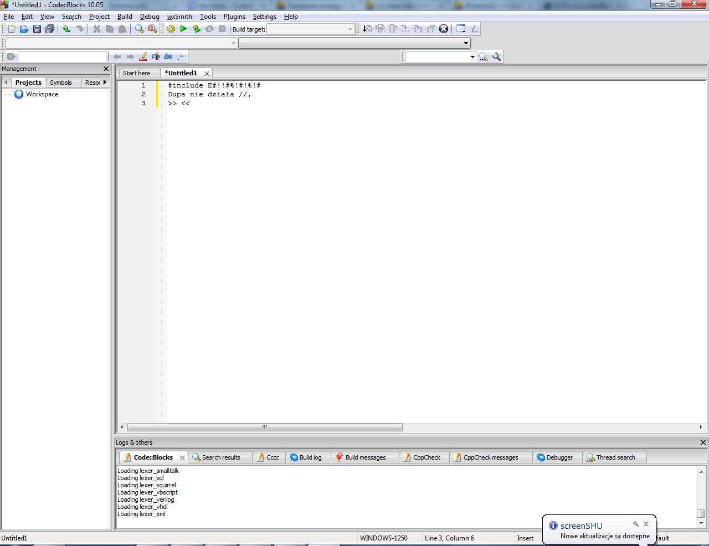Image resolution: width=709 pixels, height=546 pixels.
Task: Open the Settings menu
Action: pyautogui.click(x=264, y=17)
